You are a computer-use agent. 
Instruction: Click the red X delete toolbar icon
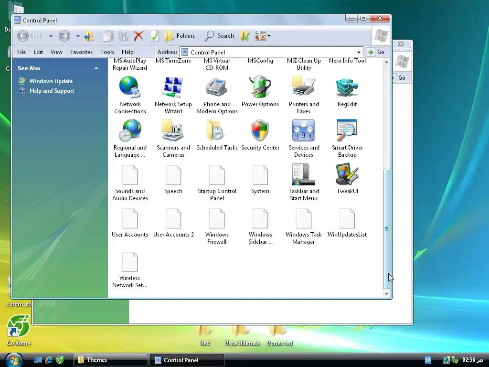[139, 36]
